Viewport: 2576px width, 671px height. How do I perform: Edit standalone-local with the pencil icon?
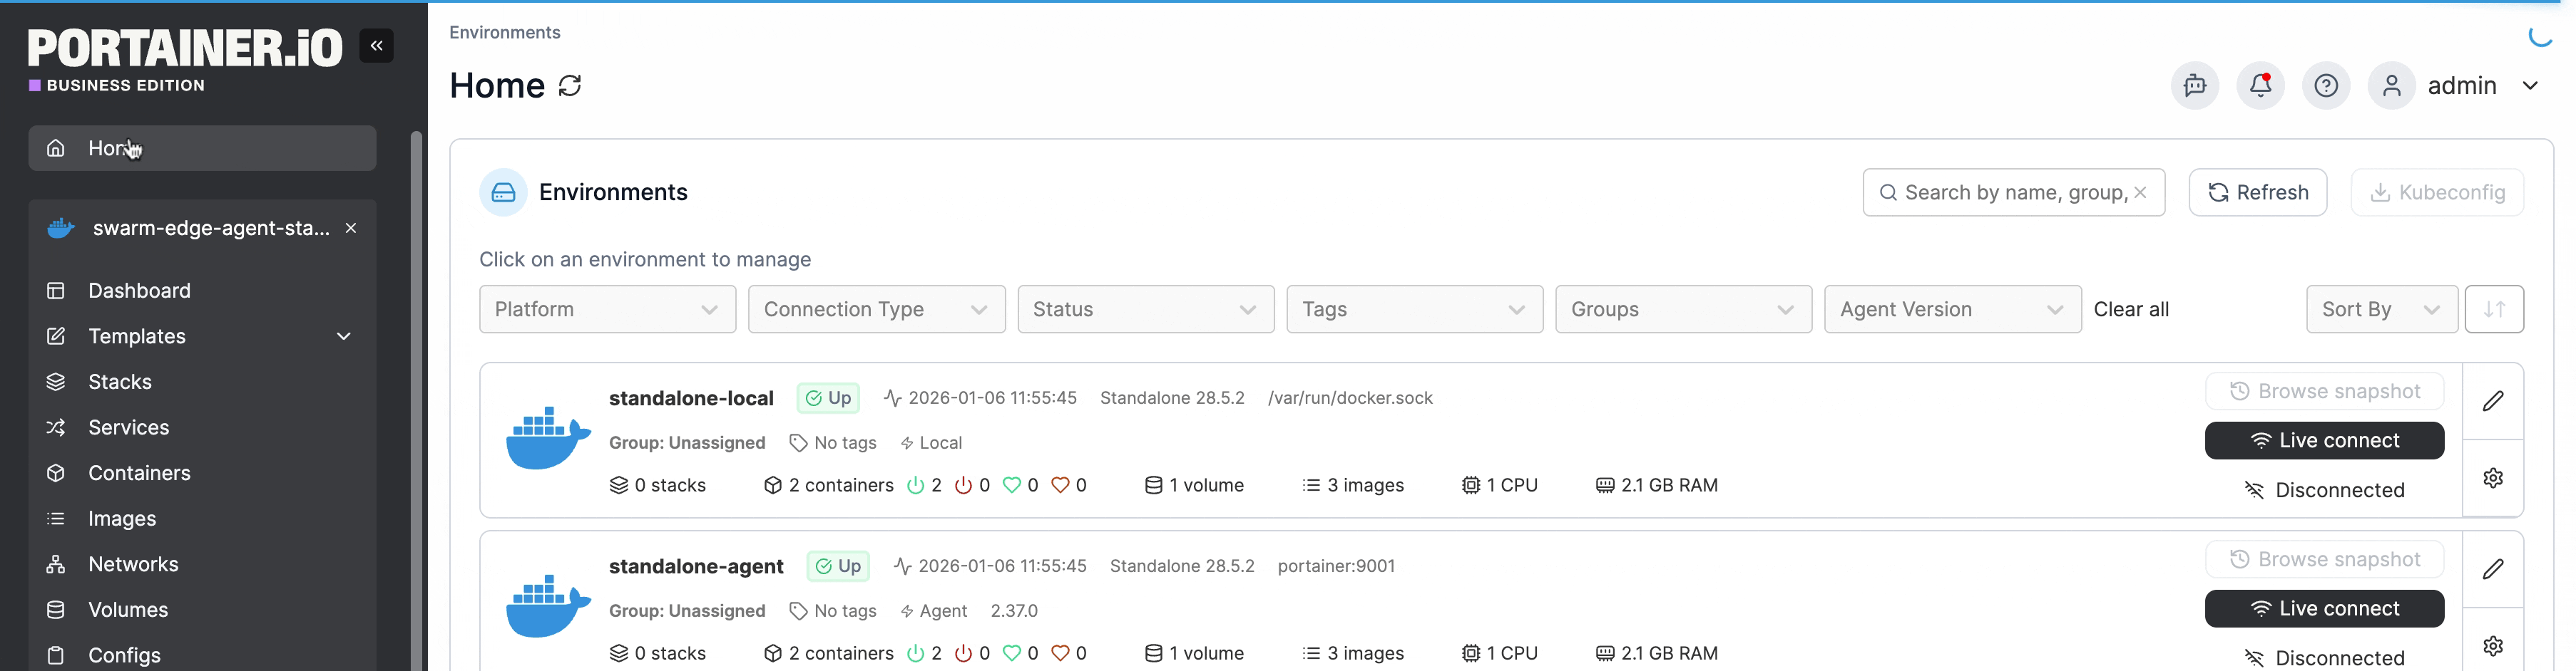pos(2493,402)
